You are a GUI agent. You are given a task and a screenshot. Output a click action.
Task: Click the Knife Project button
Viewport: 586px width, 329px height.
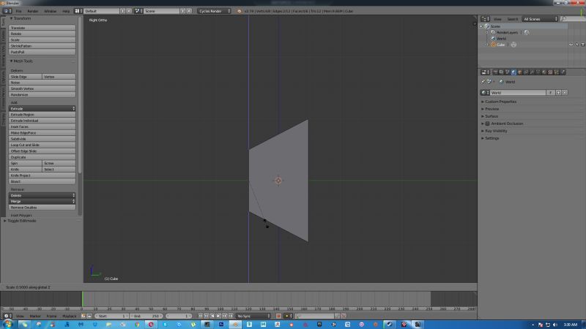coord(42,175)
